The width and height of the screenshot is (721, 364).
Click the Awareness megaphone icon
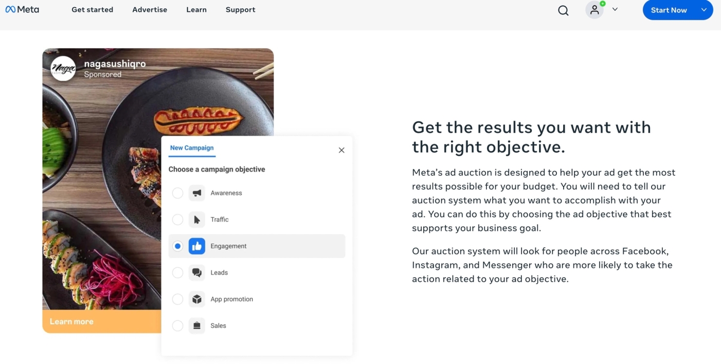pos(197,193)
